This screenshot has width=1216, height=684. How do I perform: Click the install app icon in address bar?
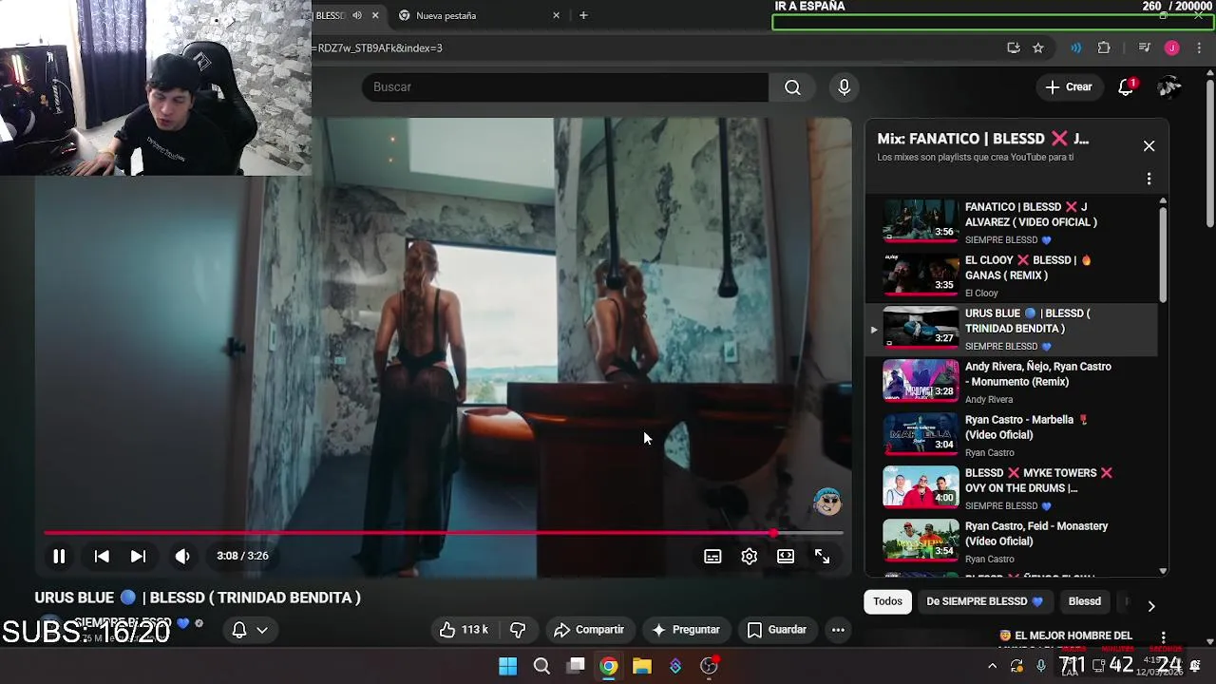[1014, 48]
